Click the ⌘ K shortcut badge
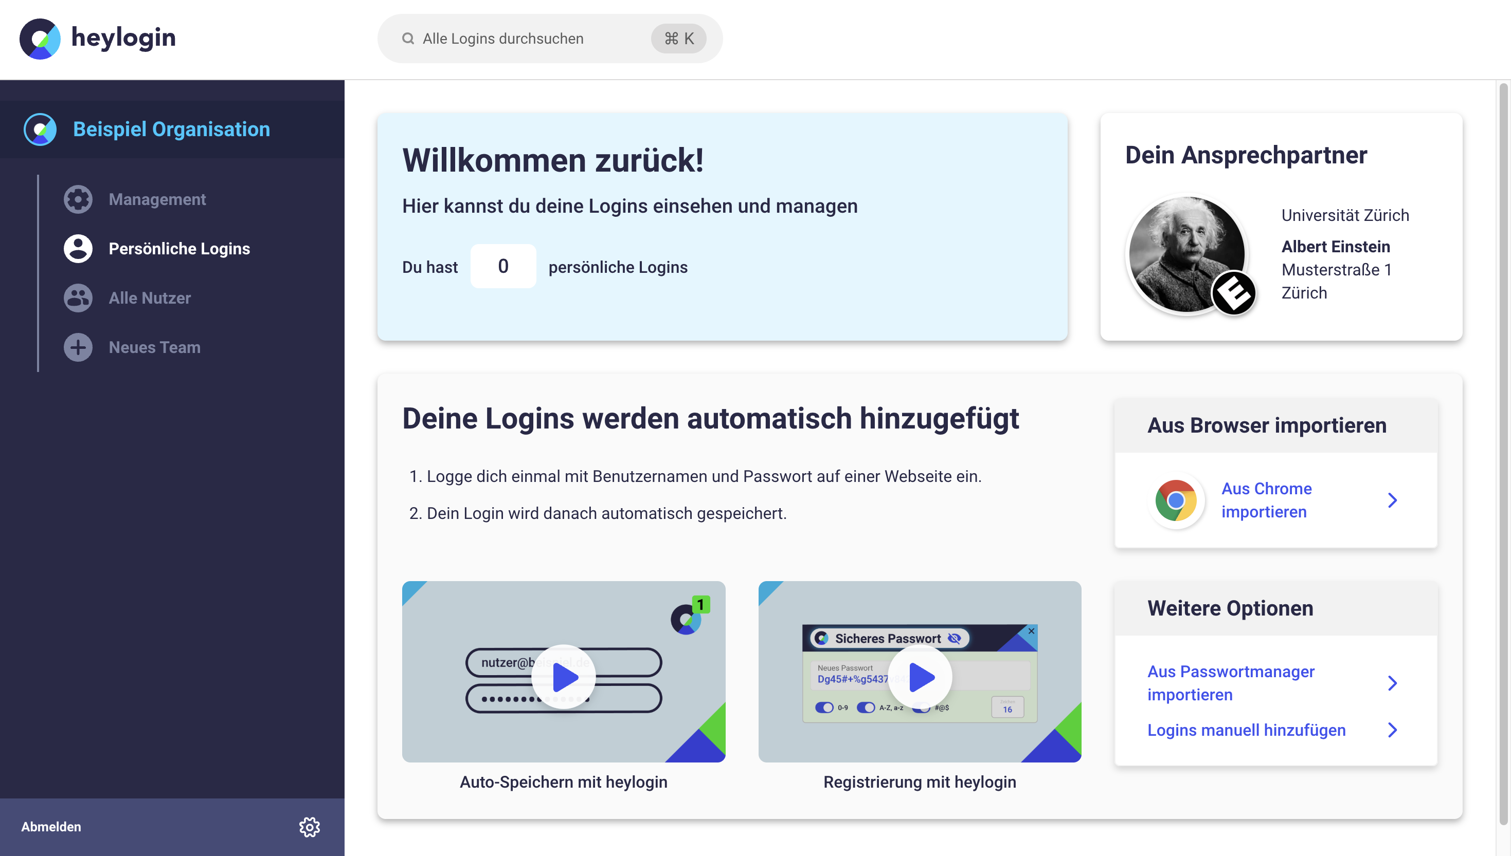 tap(678, 39)
